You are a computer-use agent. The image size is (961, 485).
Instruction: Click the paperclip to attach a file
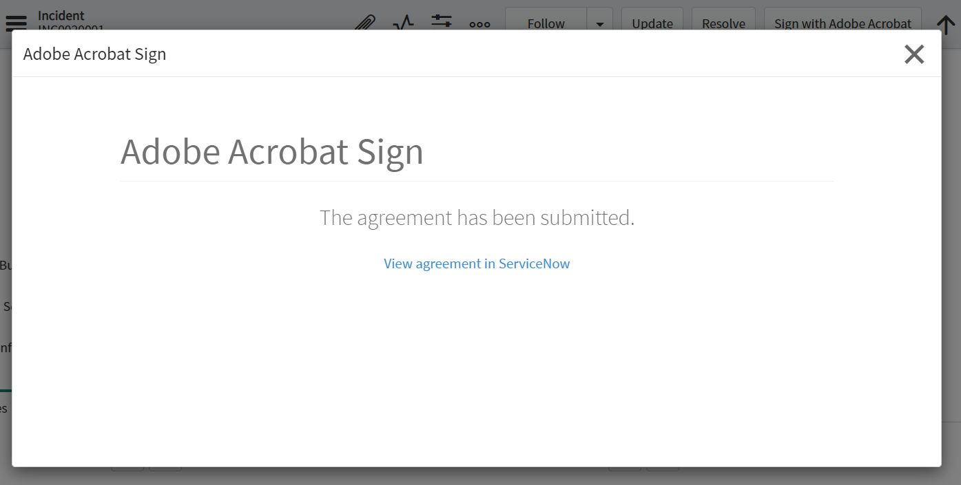coord(364,23)
